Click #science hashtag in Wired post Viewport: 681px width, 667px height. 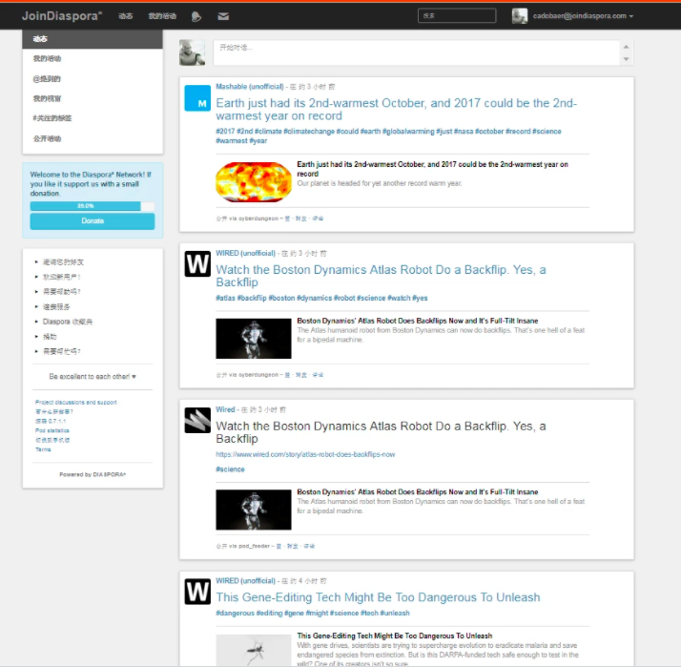pos(230,469)
